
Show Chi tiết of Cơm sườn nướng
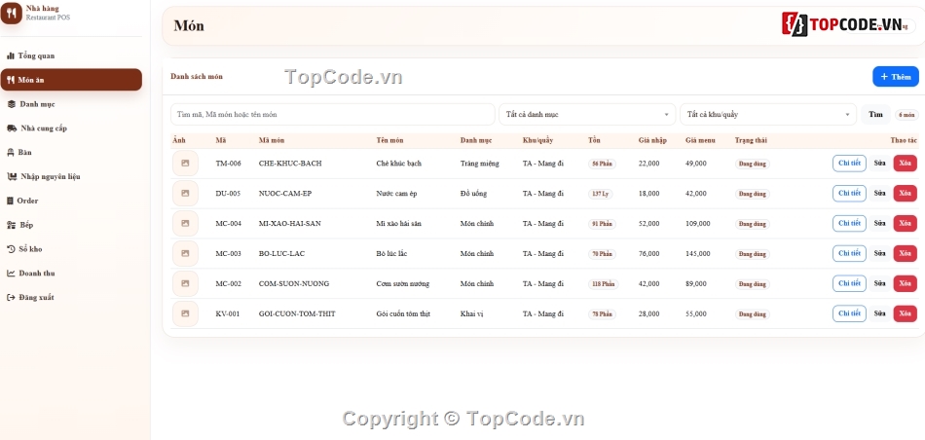pyautogui.click(x=849, y=283)
